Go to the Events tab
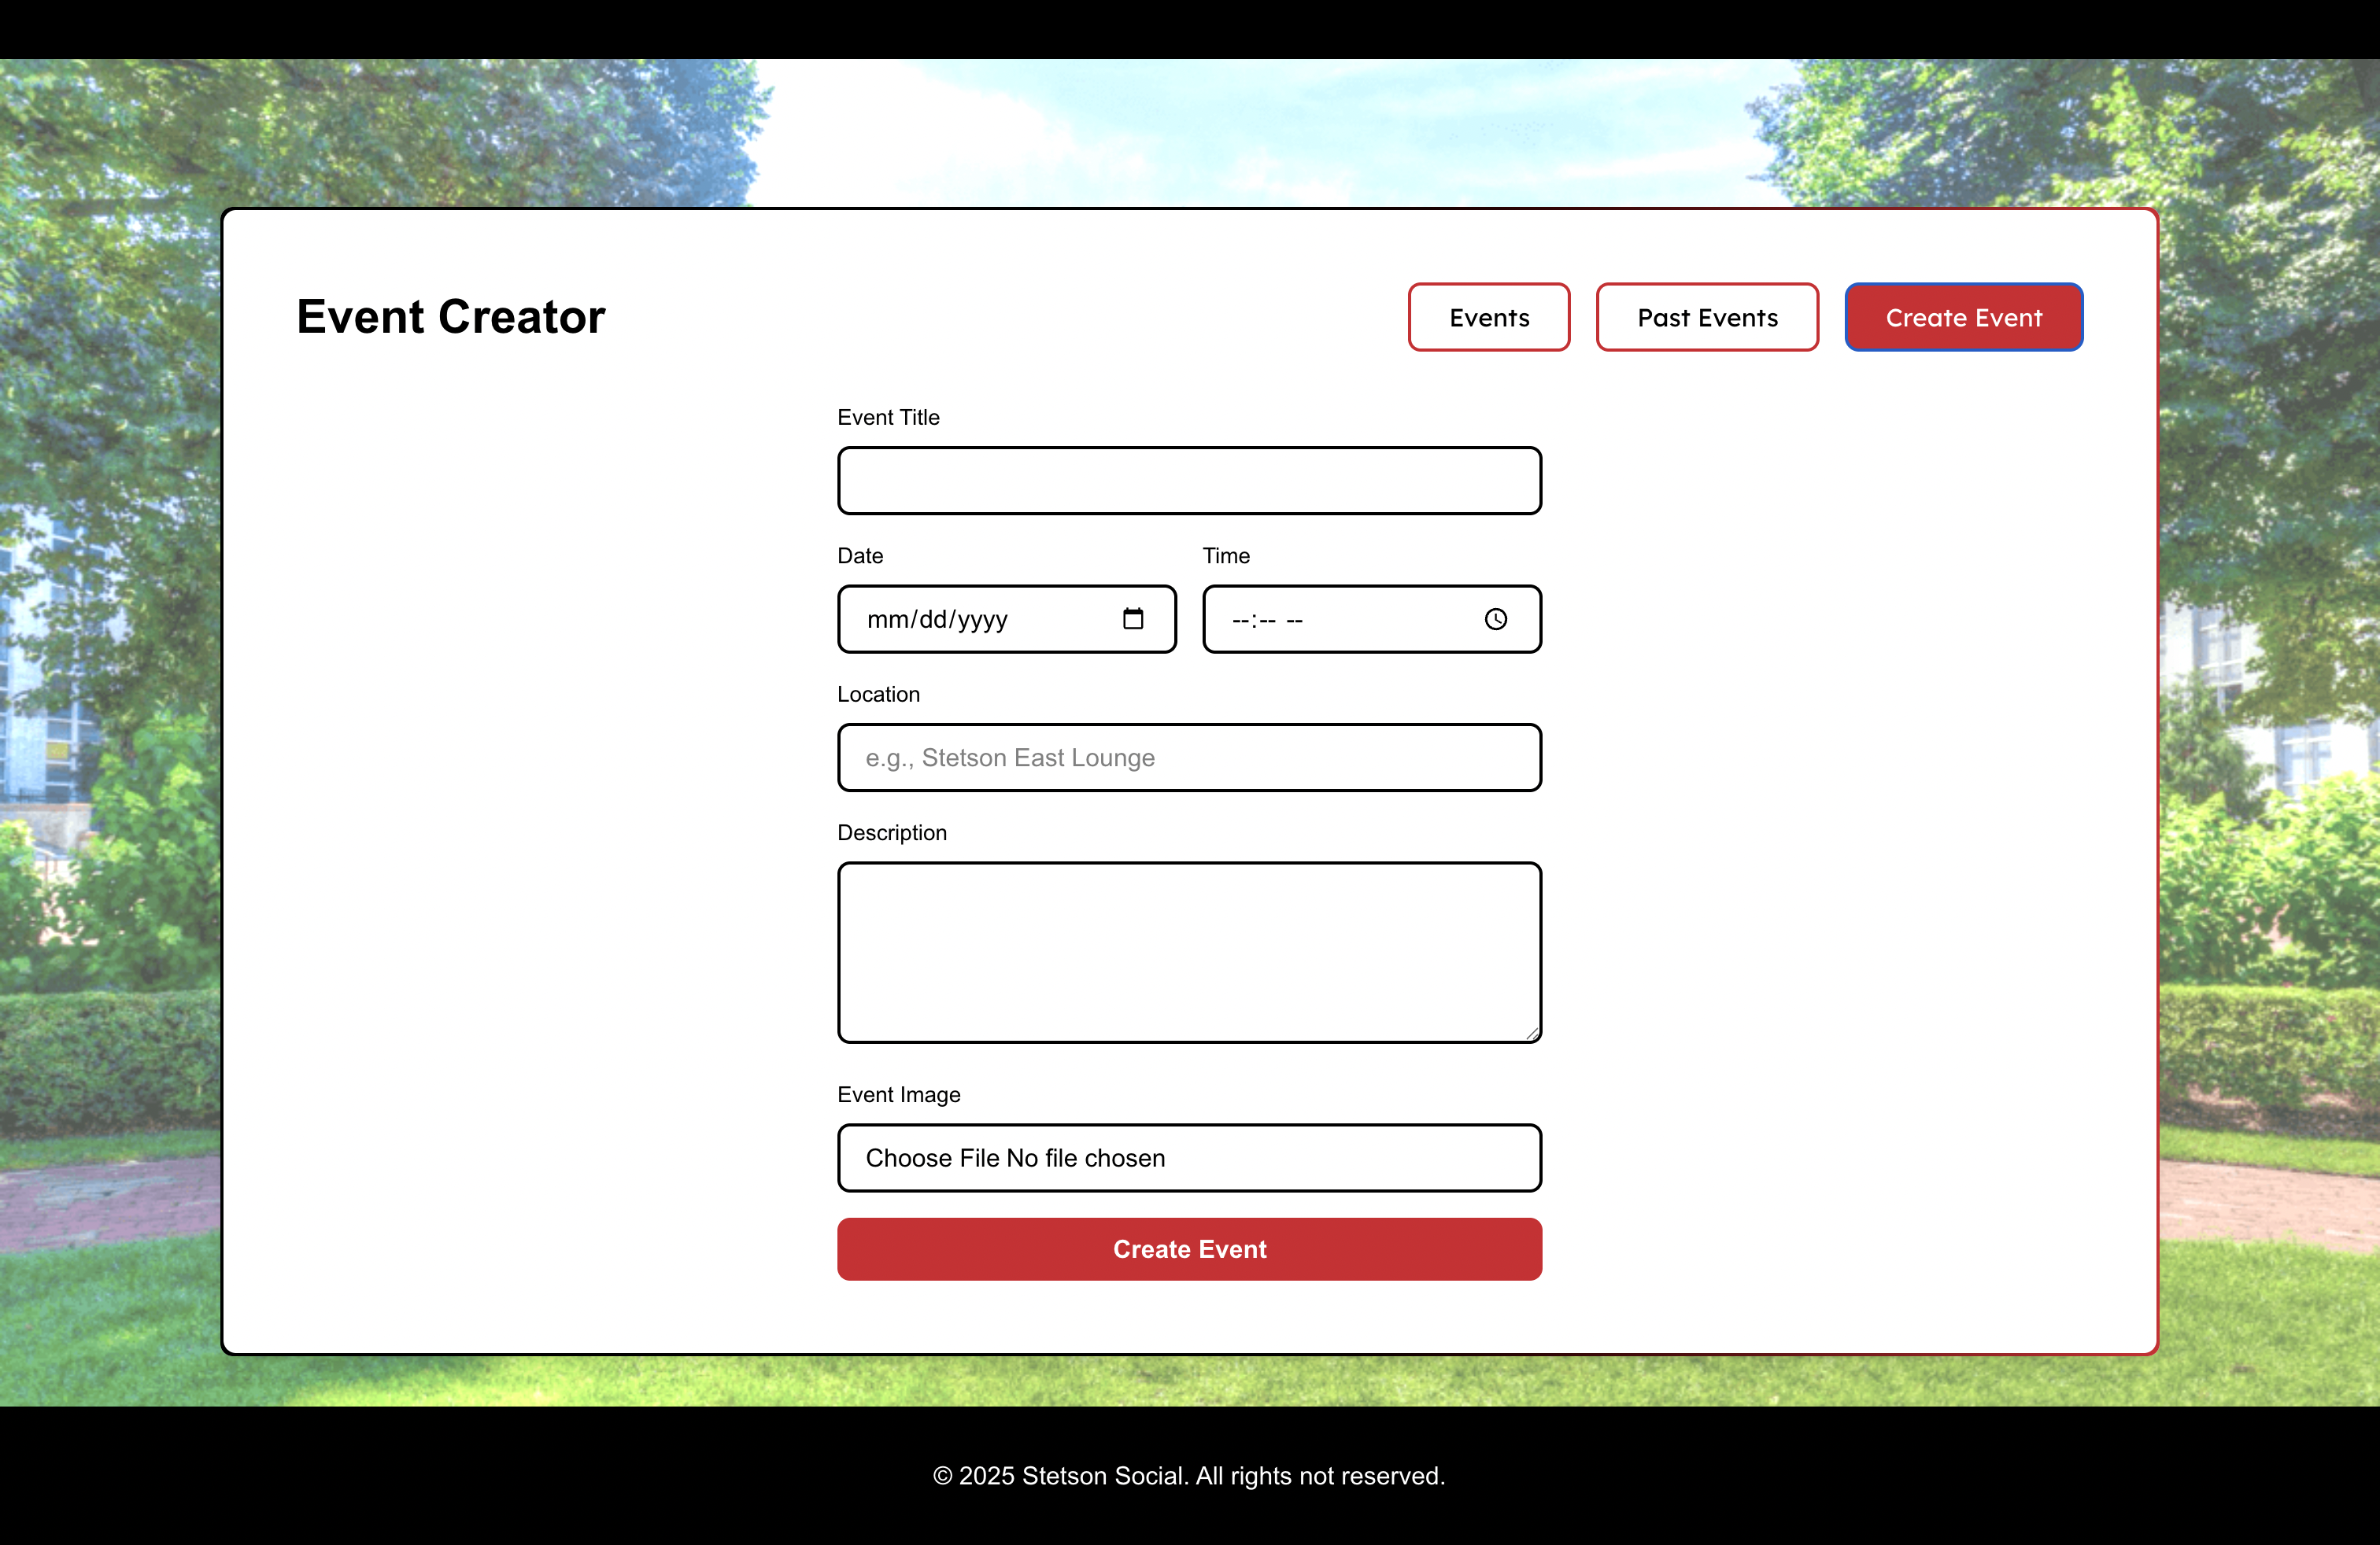Screen dimensions: 2380x1545 pos(1488,318)
